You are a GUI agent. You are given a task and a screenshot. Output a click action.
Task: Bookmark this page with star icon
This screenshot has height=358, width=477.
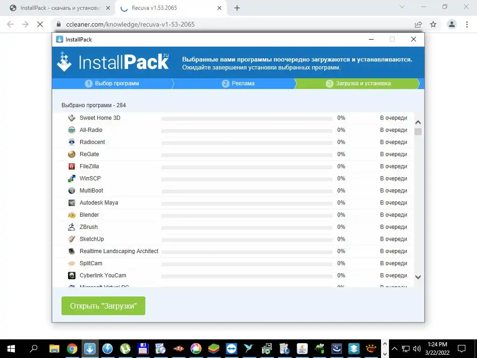(433, 24)
